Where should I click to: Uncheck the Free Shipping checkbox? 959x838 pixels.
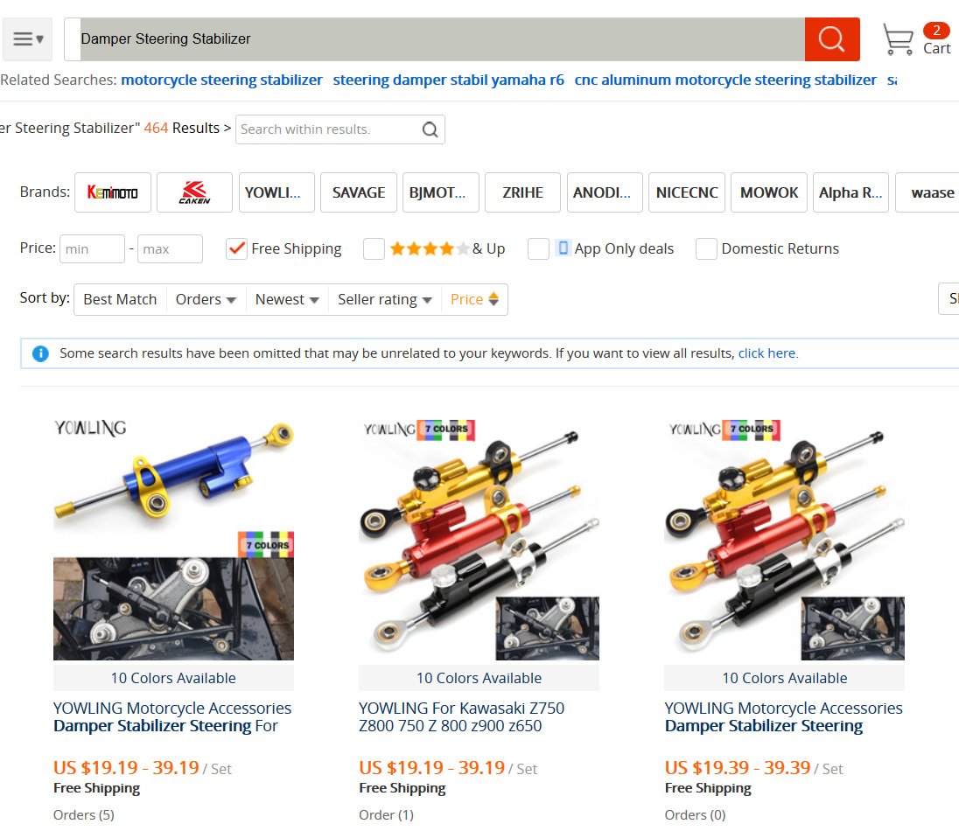[236, 248]
